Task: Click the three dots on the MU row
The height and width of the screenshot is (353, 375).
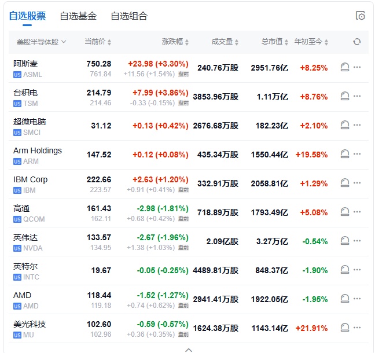Action: pyautogui.click(x=357, y=328)
